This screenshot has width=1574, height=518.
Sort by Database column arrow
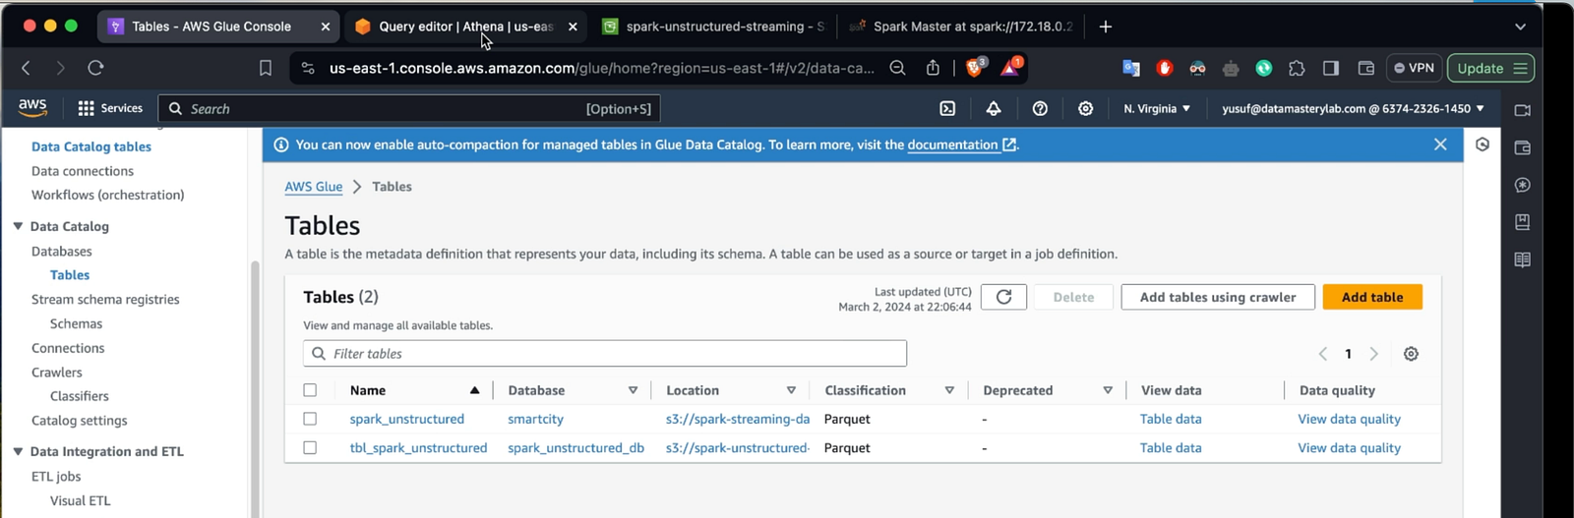[x=633, y=390]
